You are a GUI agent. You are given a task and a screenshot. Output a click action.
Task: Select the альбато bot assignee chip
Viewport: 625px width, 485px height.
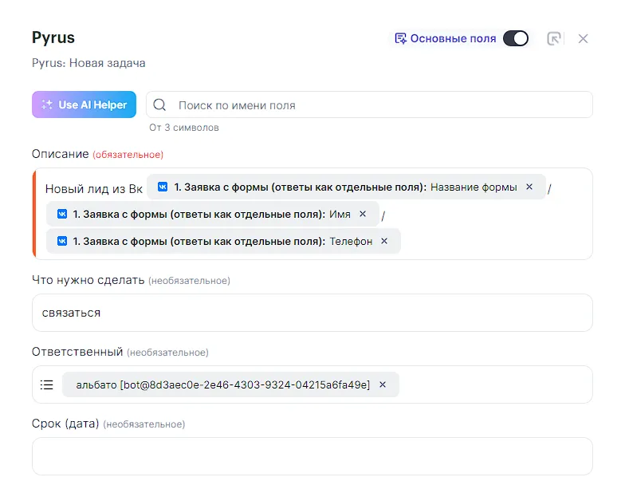pos(223,384)
